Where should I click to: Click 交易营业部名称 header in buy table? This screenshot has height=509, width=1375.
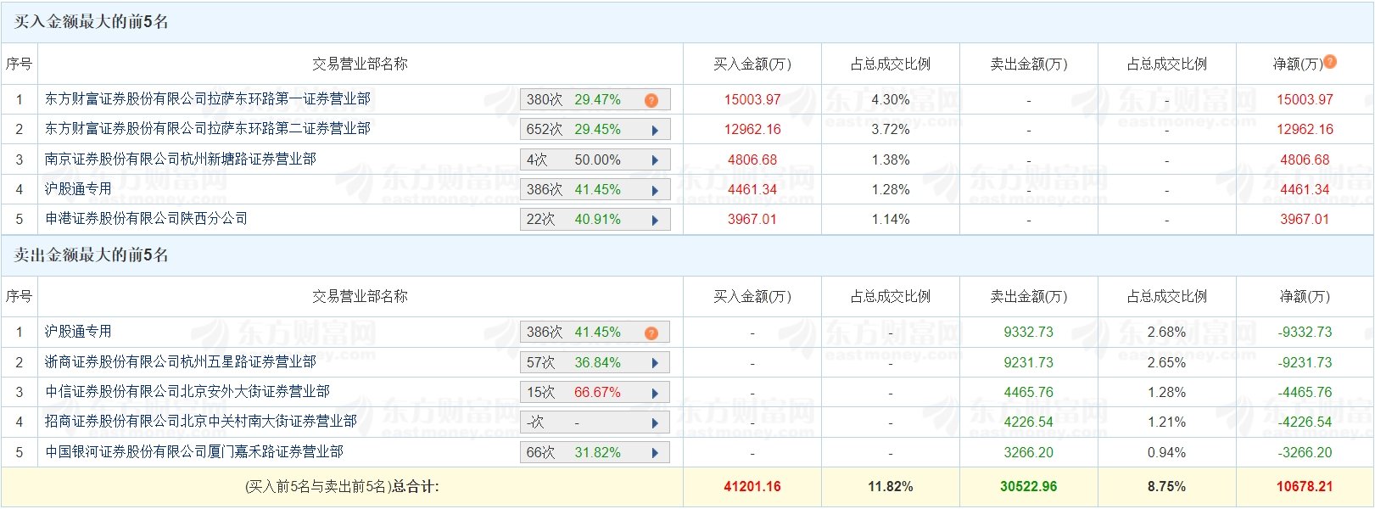tap(360, 64)
